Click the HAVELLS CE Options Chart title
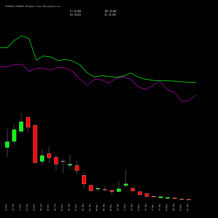This screenshot has height=218, width=218. (33, 7)
